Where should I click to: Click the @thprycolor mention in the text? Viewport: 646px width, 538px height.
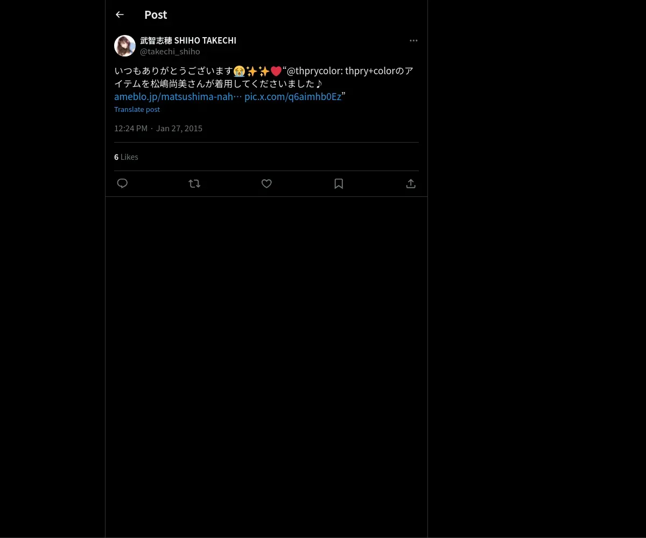click(314, 71)
